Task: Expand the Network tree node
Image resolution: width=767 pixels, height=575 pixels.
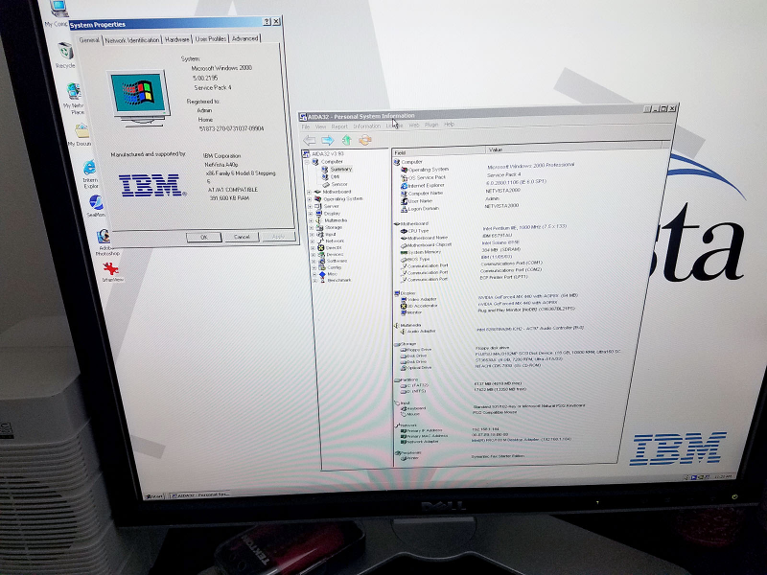Action: pos(313,241)
